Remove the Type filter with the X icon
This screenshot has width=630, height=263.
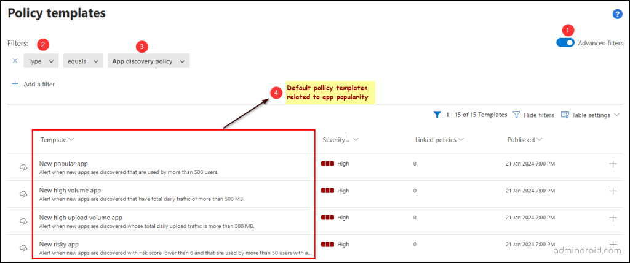click(x=15, y=61)
